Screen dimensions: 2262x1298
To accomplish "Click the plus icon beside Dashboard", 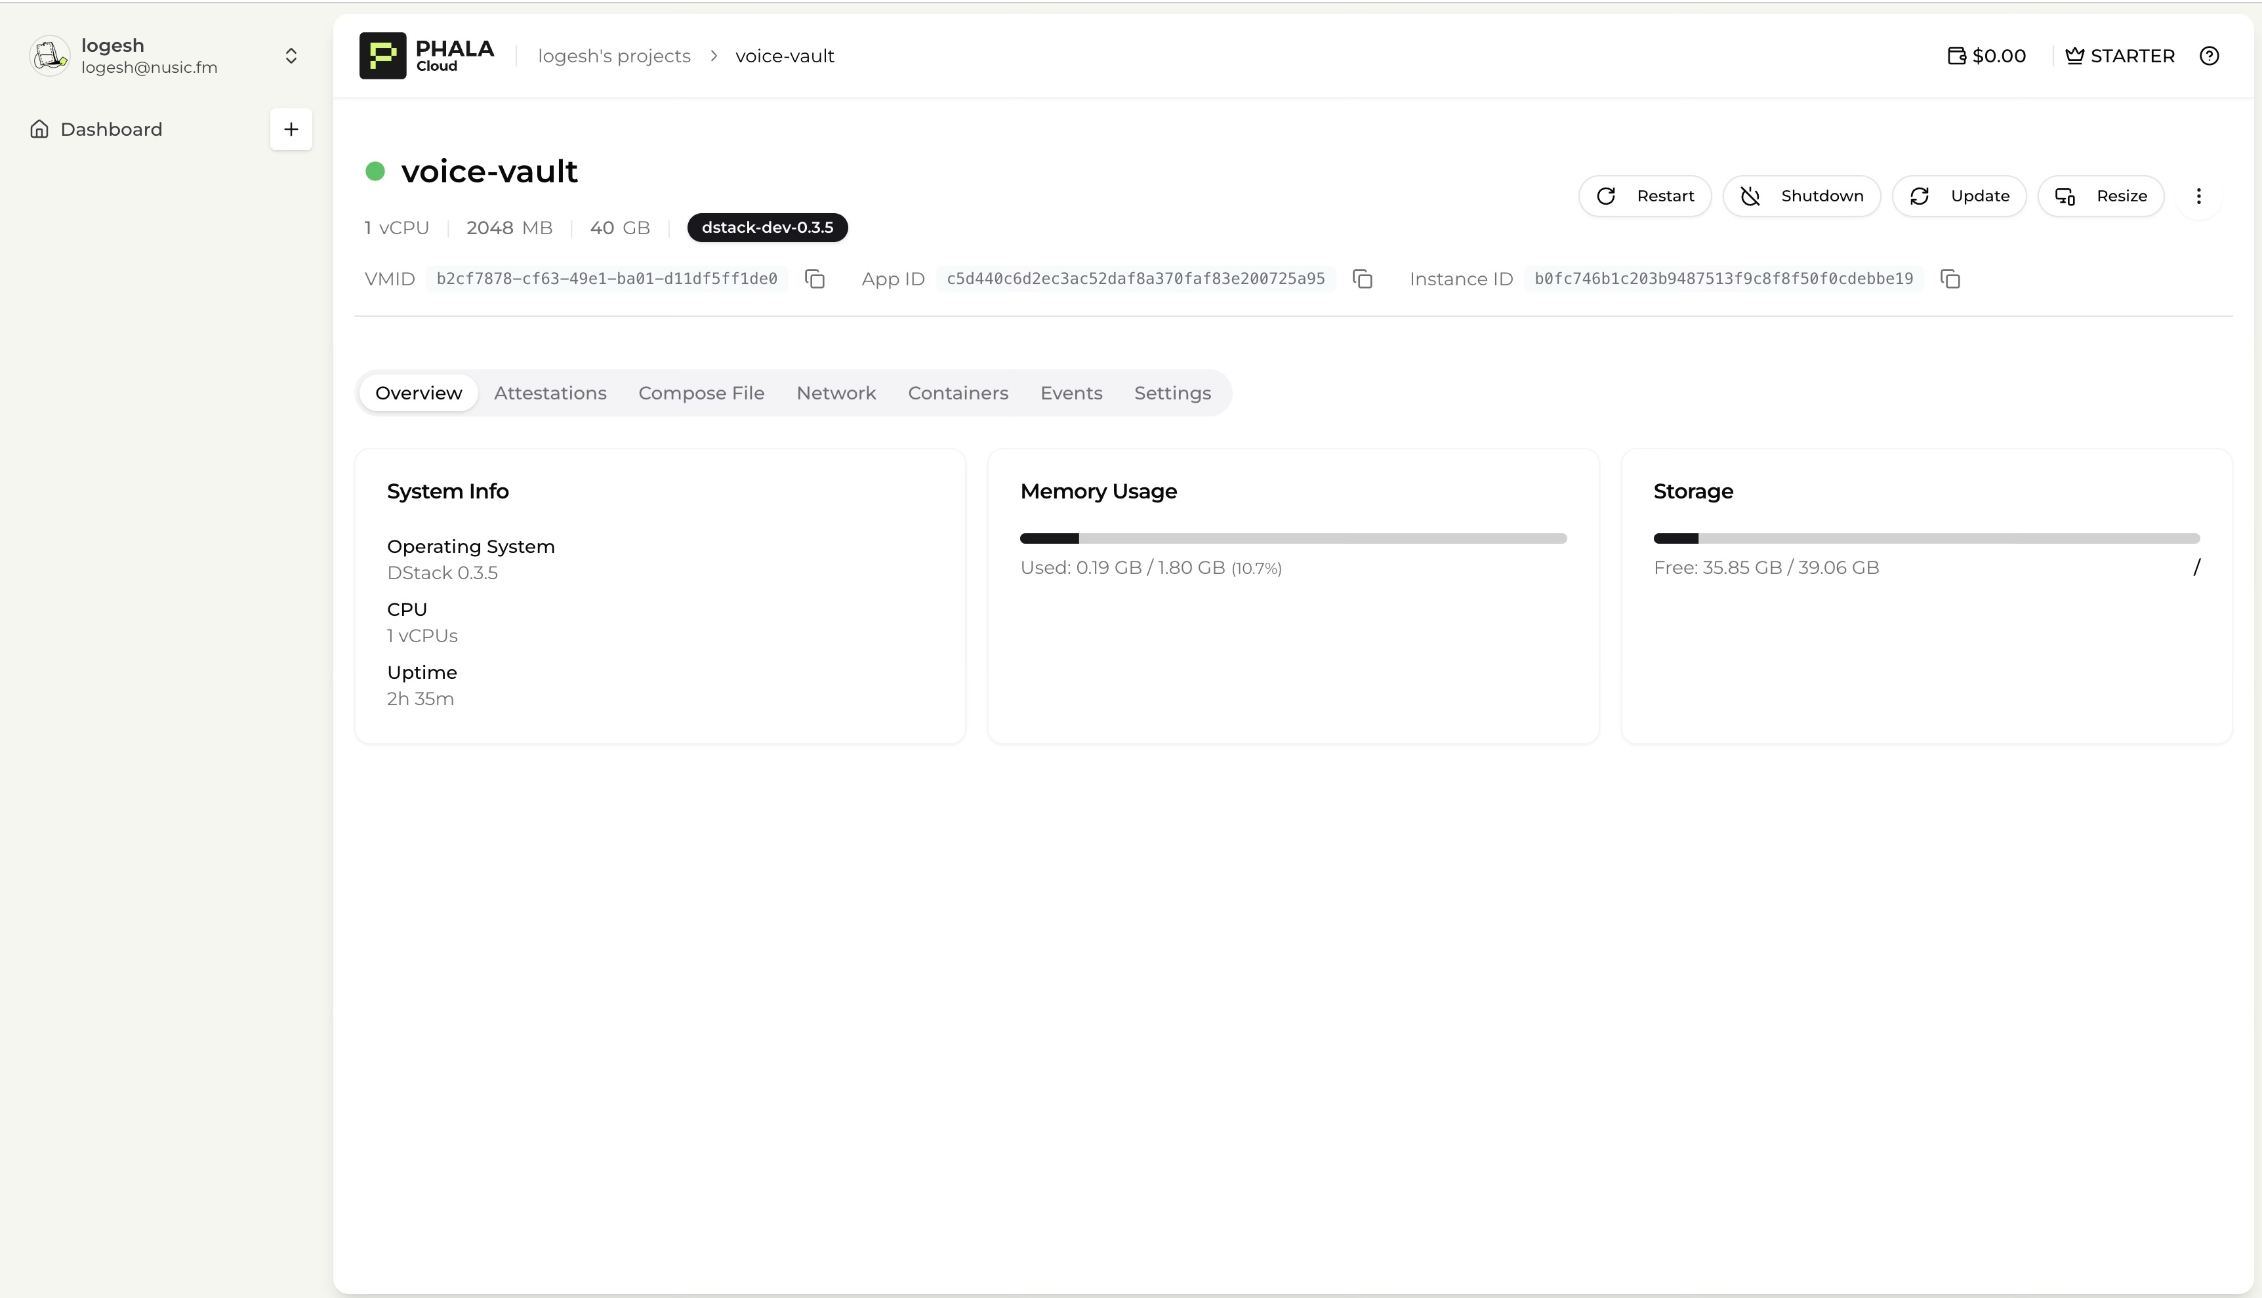I will (x=291, y=129).
